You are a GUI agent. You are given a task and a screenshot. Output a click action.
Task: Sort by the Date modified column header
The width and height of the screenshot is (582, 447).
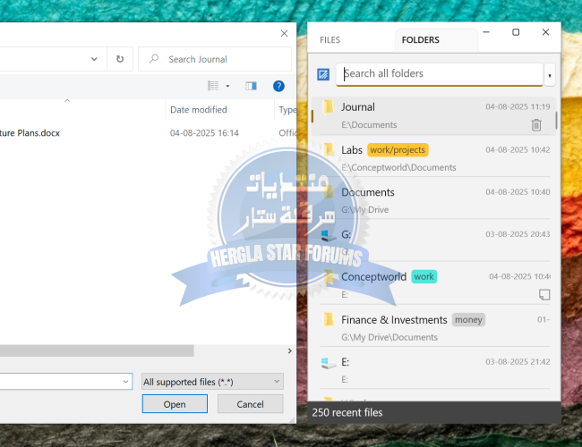(x=199, y=110)
